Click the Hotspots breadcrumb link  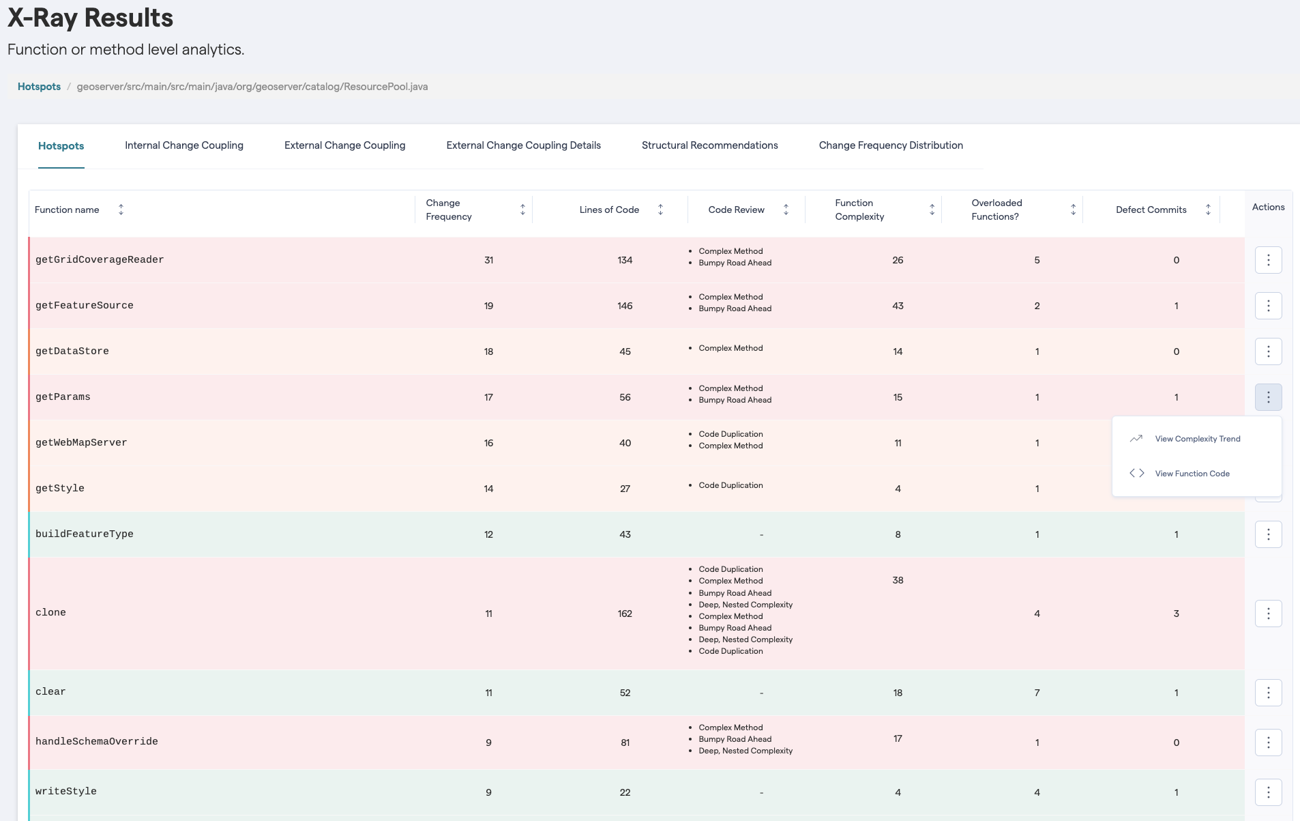click(x=39, y=87)
